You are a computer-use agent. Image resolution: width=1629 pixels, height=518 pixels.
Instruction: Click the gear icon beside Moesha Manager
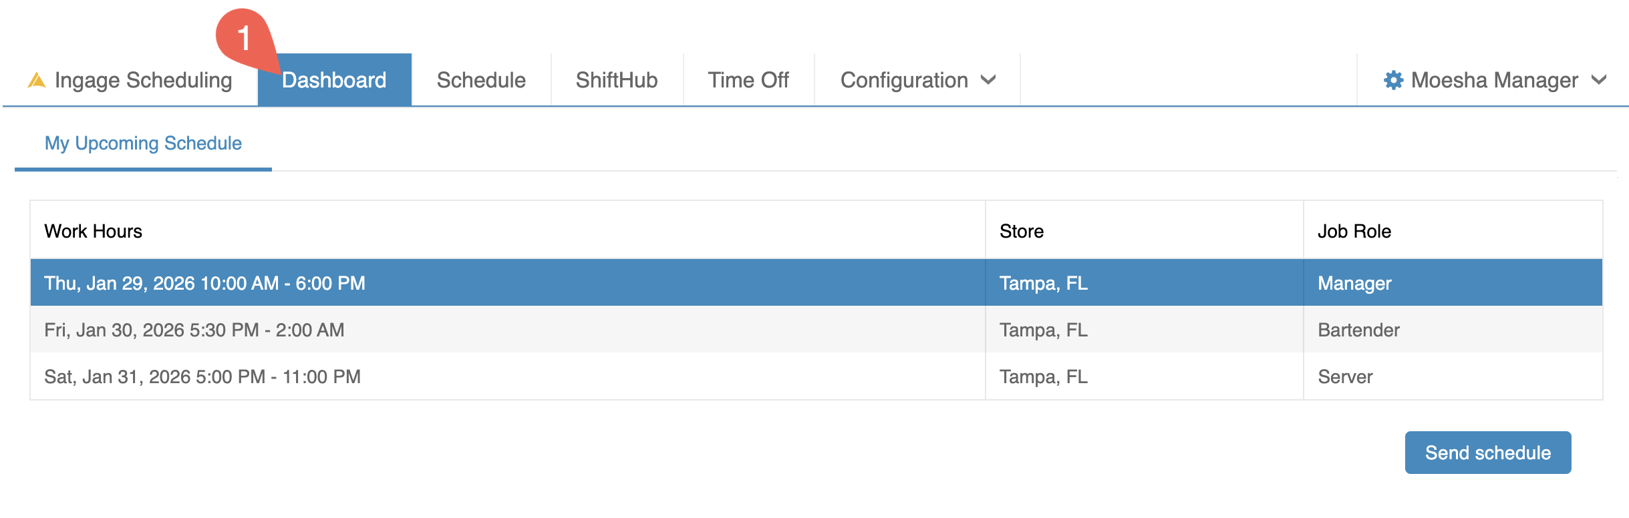tap(1393, 80)
